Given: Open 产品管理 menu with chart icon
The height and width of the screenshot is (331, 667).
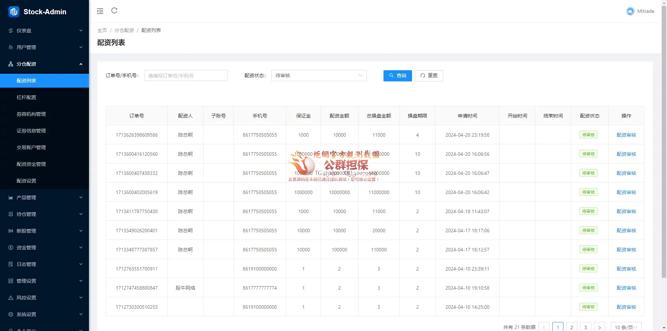Looking at the screenshot, I should pyautogui.click(x=44, y=197).
